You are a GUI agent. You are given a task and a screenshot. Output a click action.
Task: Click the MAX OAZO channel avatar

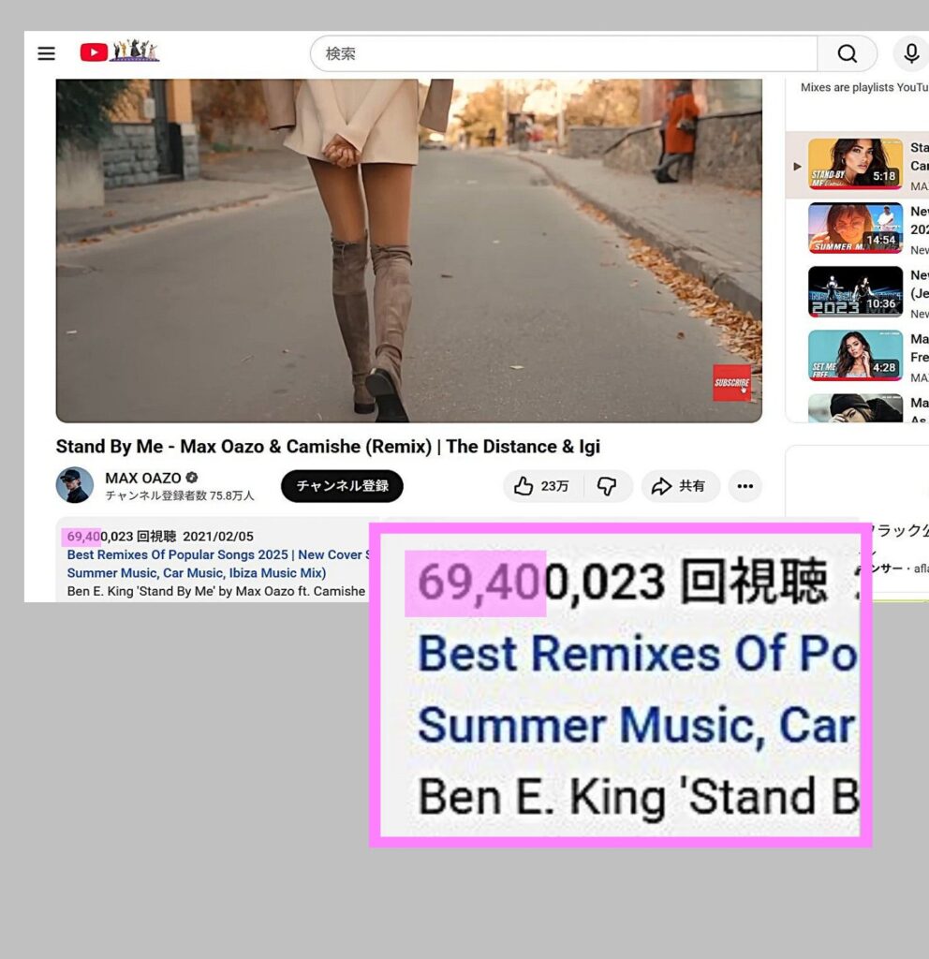tap(75, 485)
